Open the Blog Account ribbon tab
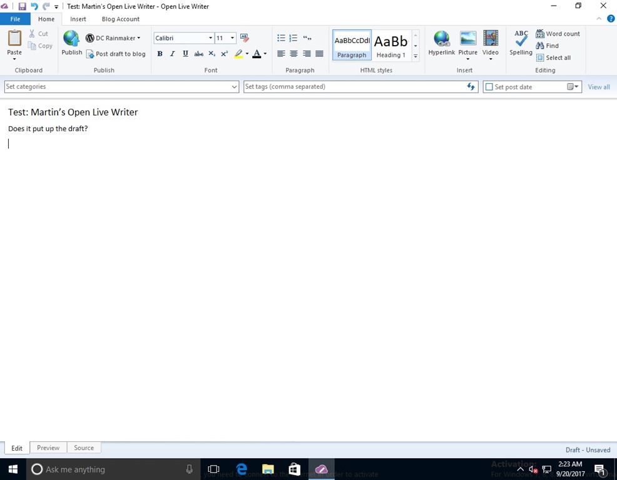Screen dimensions: 617x480 tap(120, 19)
